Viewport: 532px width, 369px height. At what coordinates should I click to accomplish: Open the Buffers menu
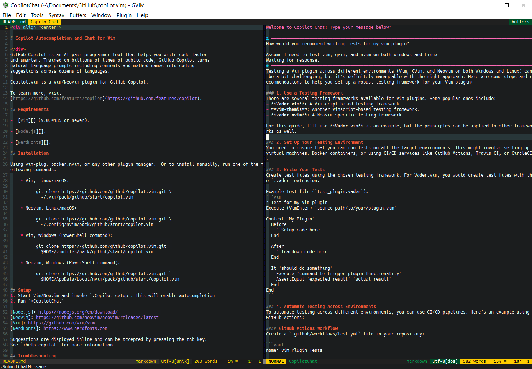pyautogui.click(x=78, y=15)
